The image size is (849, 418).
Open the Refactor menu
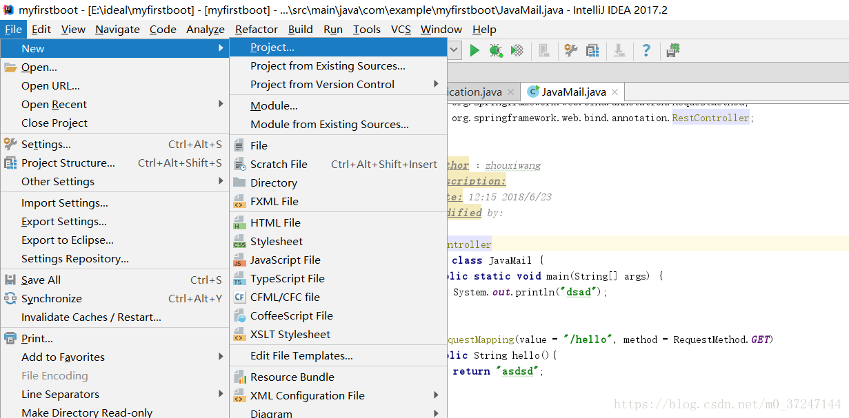tap(257, 29)
